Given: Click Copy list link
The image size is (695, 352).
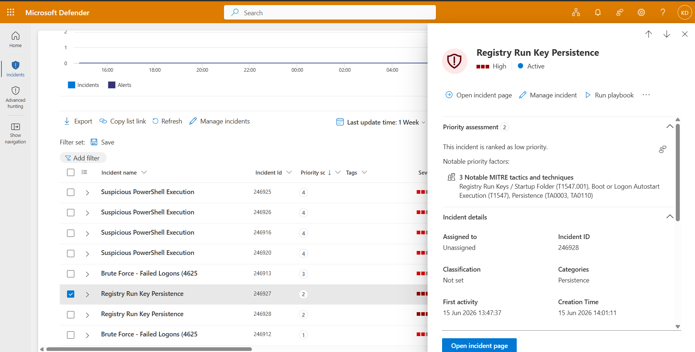Looking at the screenshot, I should coord(123,121).
